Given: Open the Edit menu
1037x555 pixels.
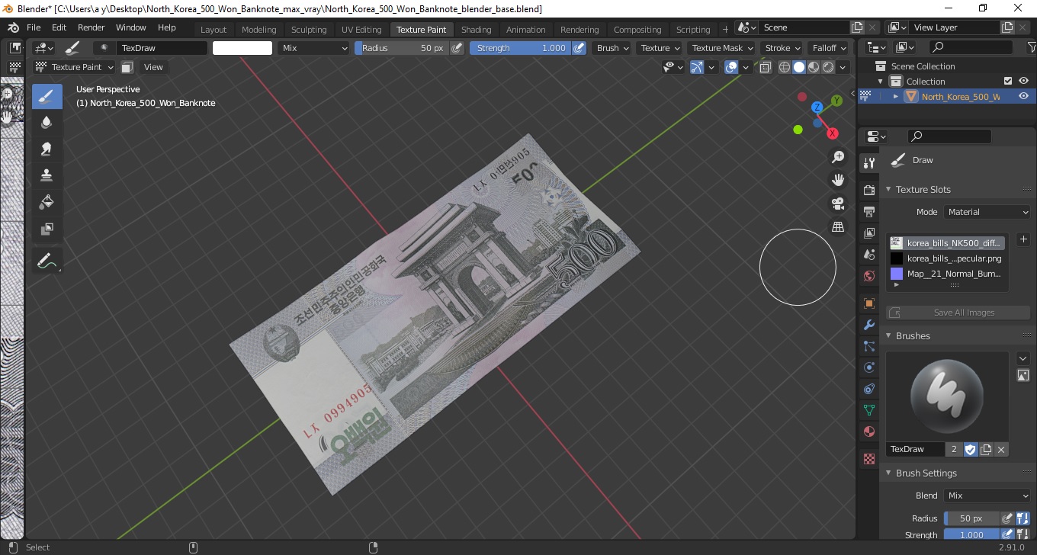Looking at the screenshot, I should 59,27.
